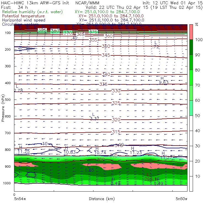Click the 'L .72' minimum label

click(x=156, y=45)
